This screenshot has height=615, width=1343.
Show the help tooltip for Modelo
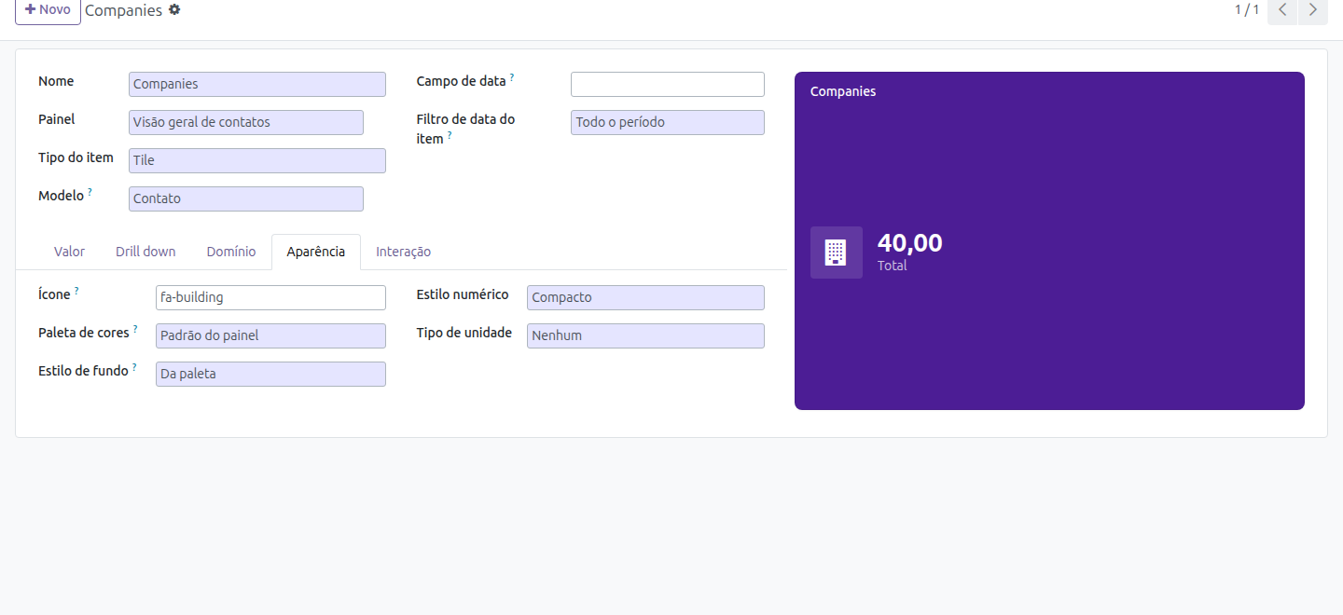pos(90,192)
